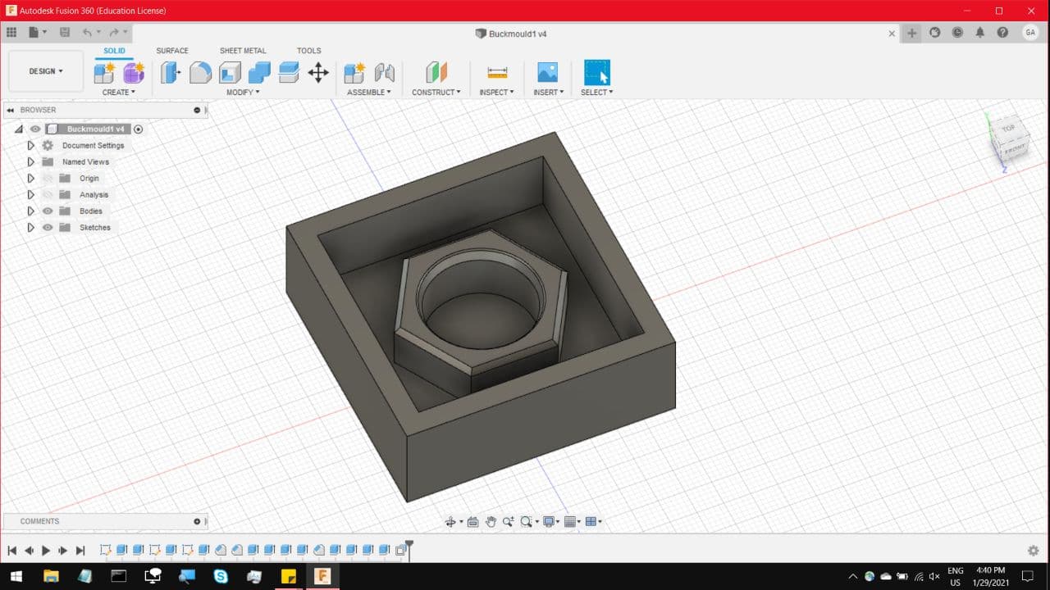Select the Joint tool in Assemble
Image resolution: width=1050 pixels, height=590 pixels.
384,72
